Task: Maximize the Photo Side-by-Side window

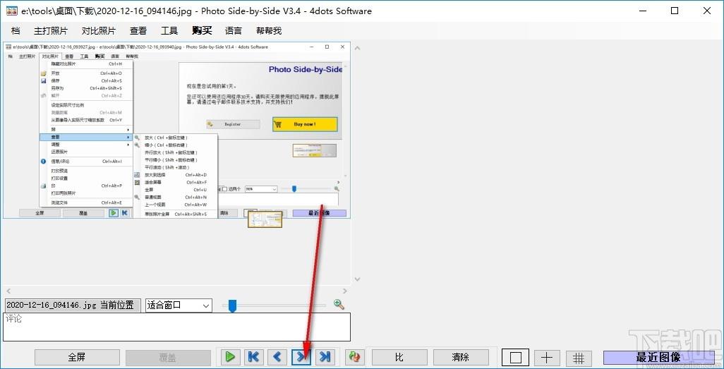Action: click(x=675, y=11)
